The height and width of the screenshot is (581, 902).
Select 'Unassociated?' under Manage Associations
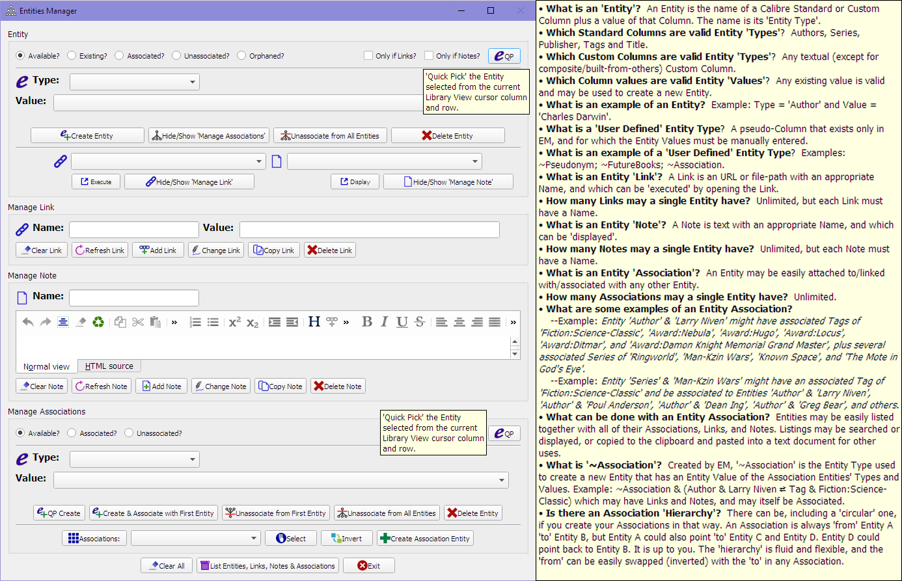point(129,433)
